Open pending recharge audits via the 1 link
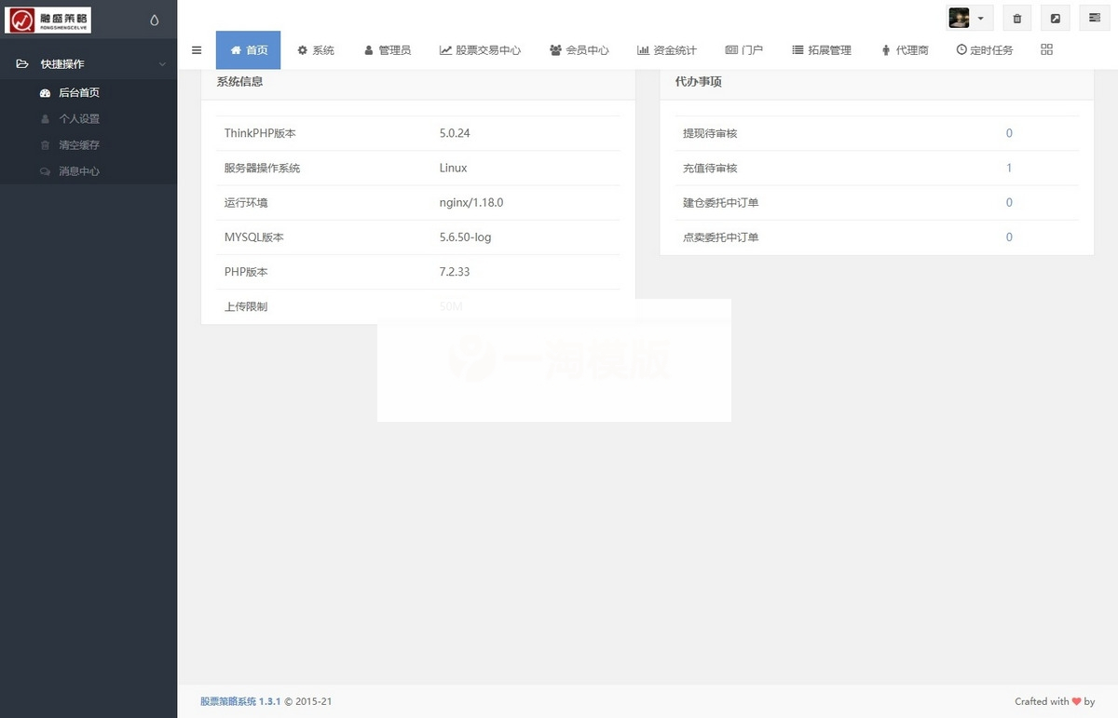The image size is (1118, 718). (x=1009, y=168)
